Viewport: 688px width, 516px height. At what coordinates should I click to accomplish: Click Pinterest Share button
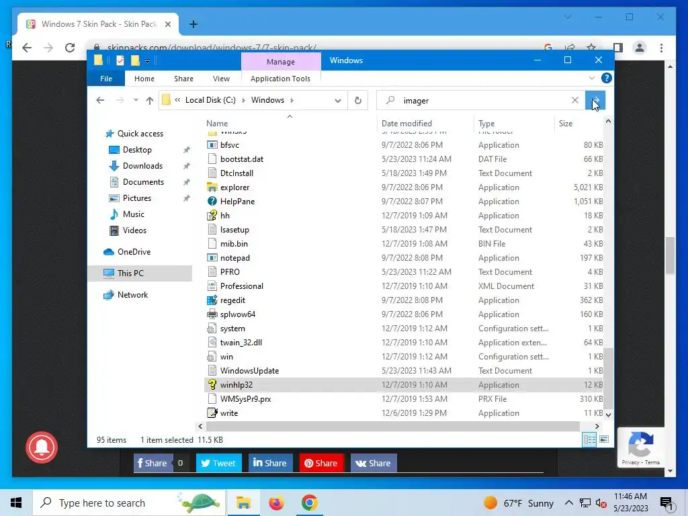point(321,463)
